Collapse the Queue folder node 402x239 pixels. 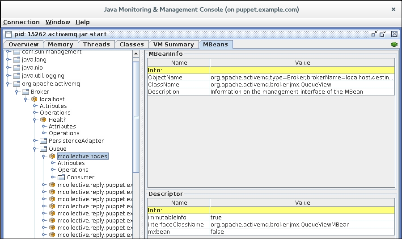35,149
